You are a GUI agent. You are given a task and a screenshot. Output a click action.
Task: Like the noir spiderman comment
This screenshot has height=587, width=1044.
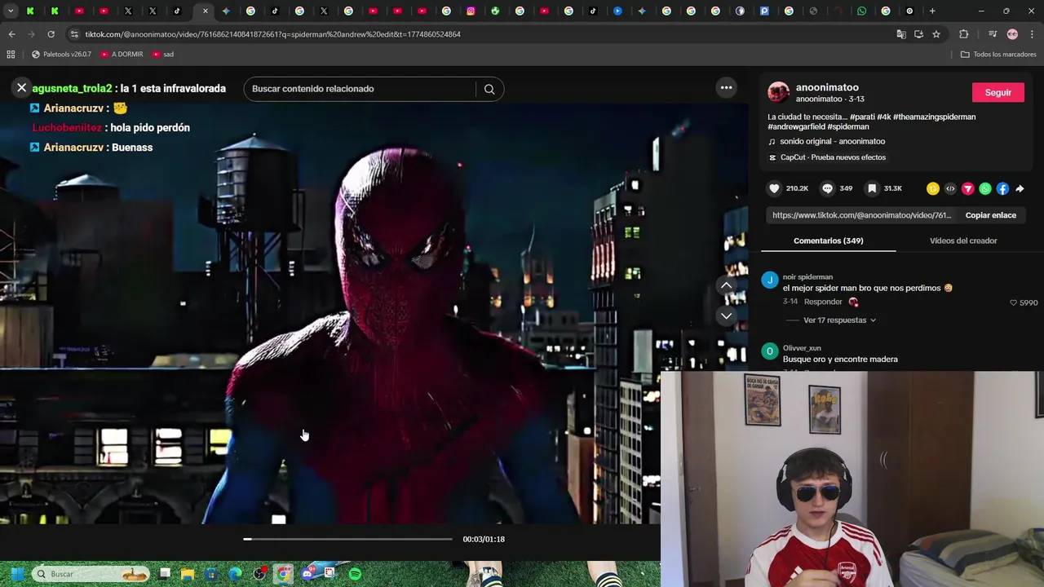(1014, 302)
